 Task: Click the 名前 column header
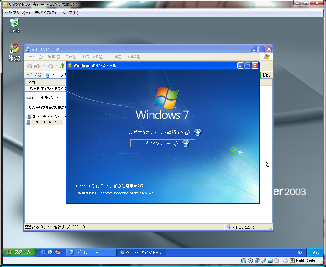(44, 82)
